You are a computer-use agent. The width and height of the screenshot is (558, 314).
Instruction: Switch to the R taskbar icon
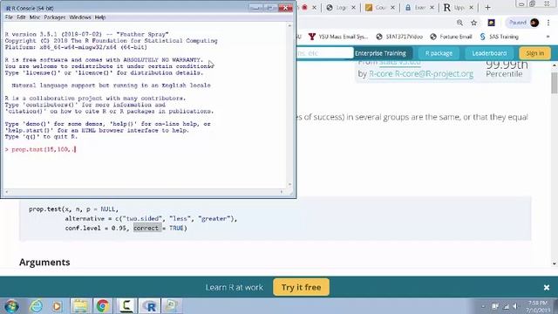pyautogui.click(x=150, y=306)
